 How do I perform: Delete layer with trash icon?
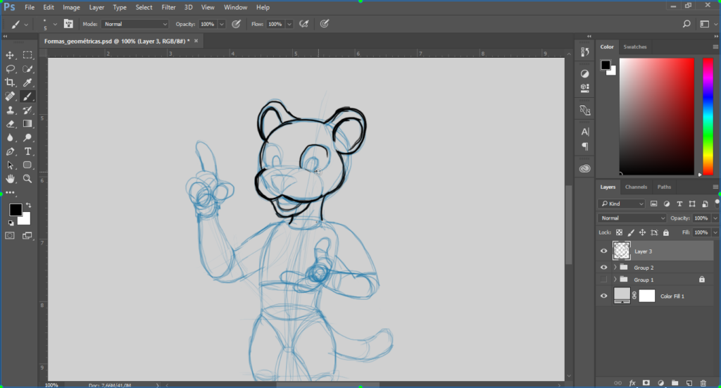pos(703,383)
